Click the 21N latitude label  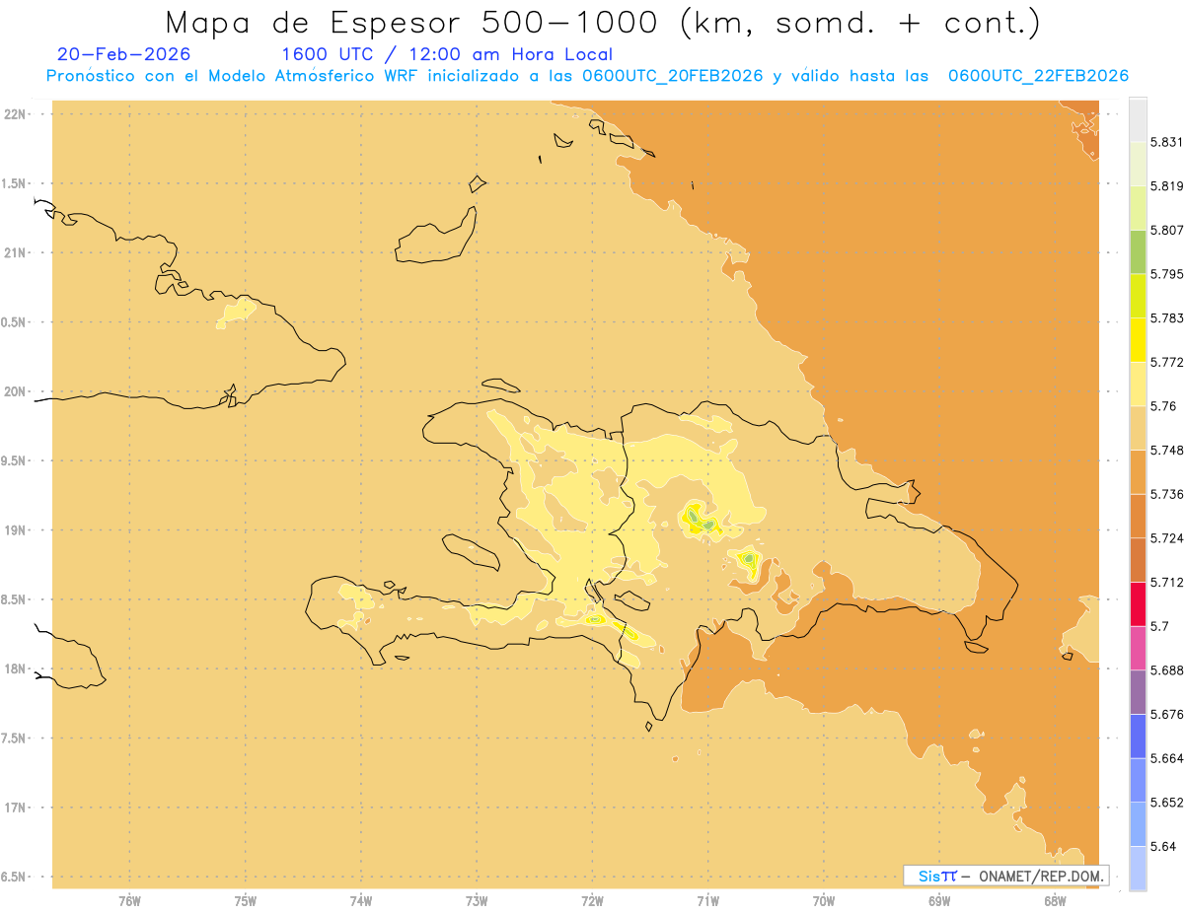17,252
